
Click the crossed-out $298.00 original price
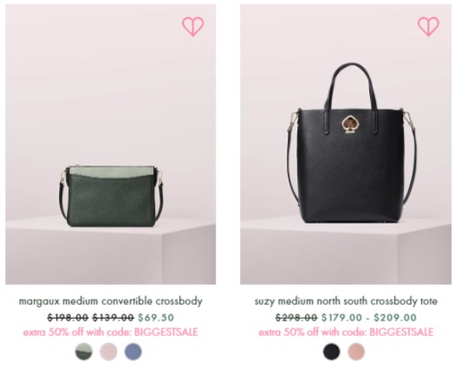pos(296,318)
